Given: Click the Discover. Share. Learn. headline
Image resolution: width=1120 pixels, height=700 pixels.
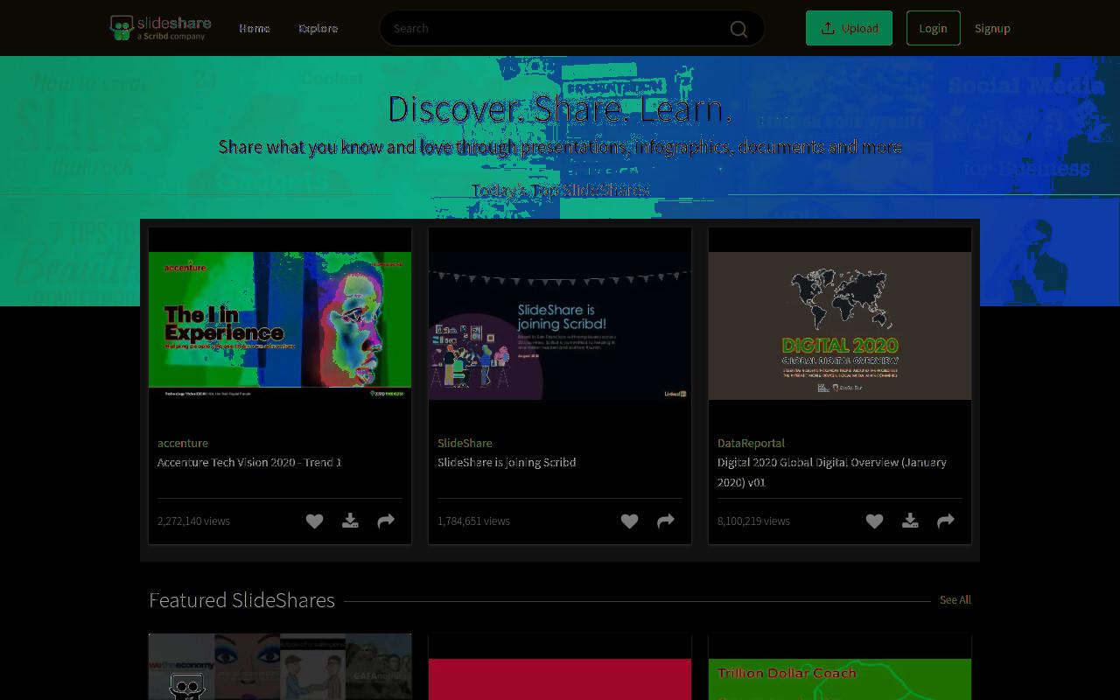Looking at the screenshot, I should click(560, 108).
